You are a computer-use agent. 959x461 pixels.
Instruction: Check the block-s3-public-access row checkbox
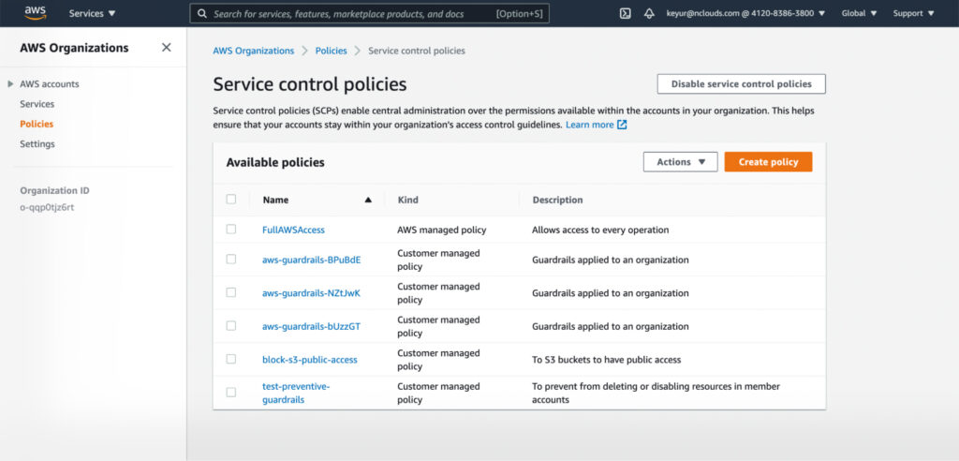[231, 359]
